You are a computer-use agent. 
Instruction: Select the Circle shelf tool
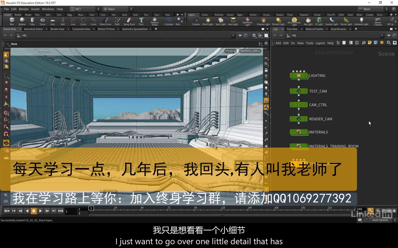coord(83,21)
